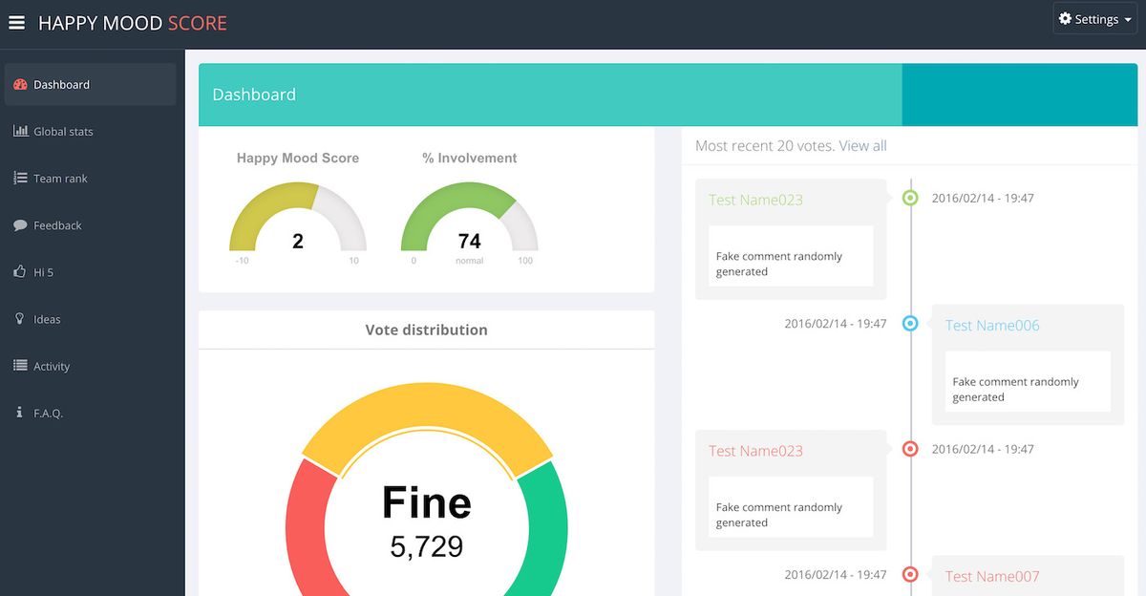This screenshot has height=596, width=1146.
Task: Open the View all votes link
Action: [864, 145]
